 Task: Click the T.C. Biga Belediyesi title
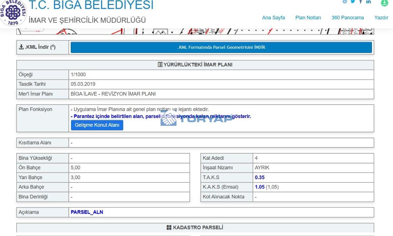[x=91, y=5]
